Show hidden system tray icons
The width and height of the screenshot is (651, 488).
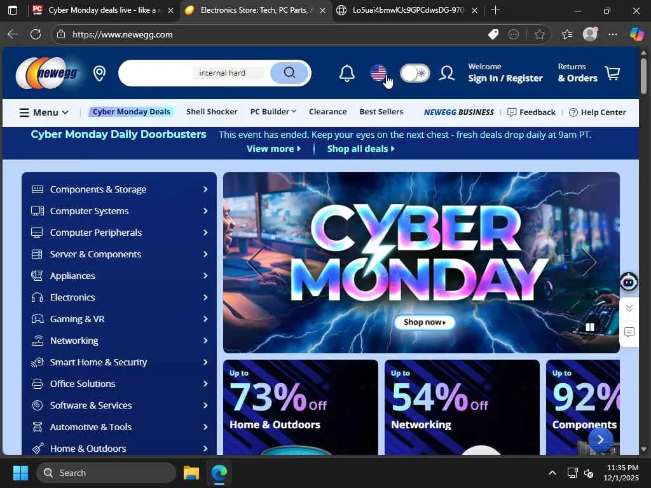[552, 473]
